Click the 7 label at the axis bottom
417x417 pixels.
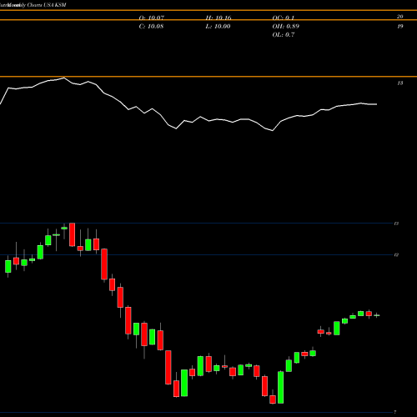click(395, 412)
